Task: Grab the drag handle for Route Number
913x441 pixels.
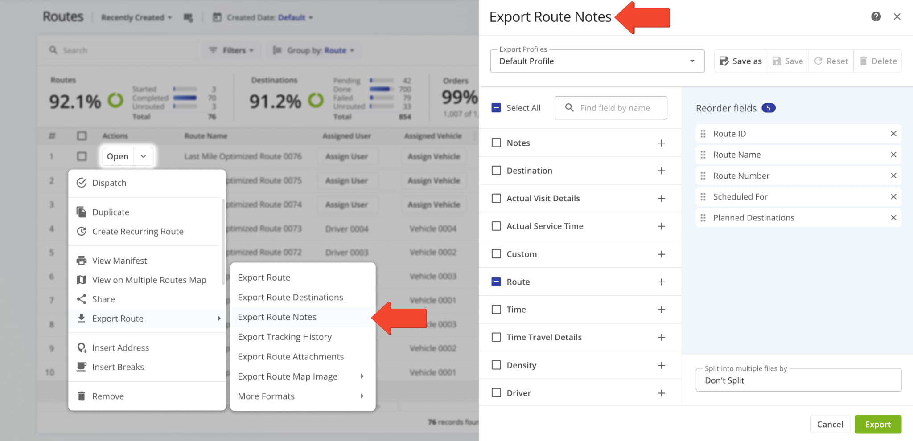Action: pyautogui.click(x=703, y=176)
